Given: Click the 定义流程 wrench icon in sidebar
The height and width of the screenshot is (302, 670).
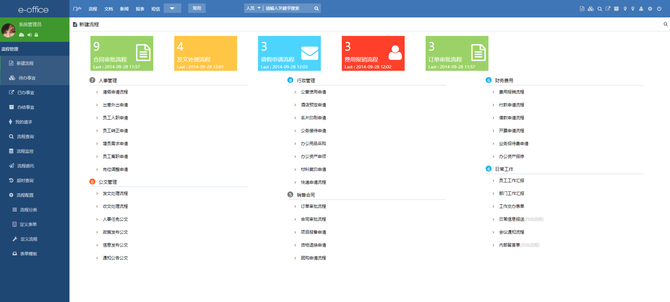Looking at the screenshot, I should coord(15,239).
